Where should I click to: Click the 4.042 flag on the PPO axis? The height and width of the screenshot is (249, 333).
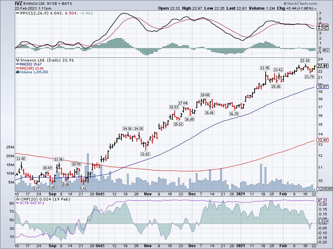tap(323, 28)
